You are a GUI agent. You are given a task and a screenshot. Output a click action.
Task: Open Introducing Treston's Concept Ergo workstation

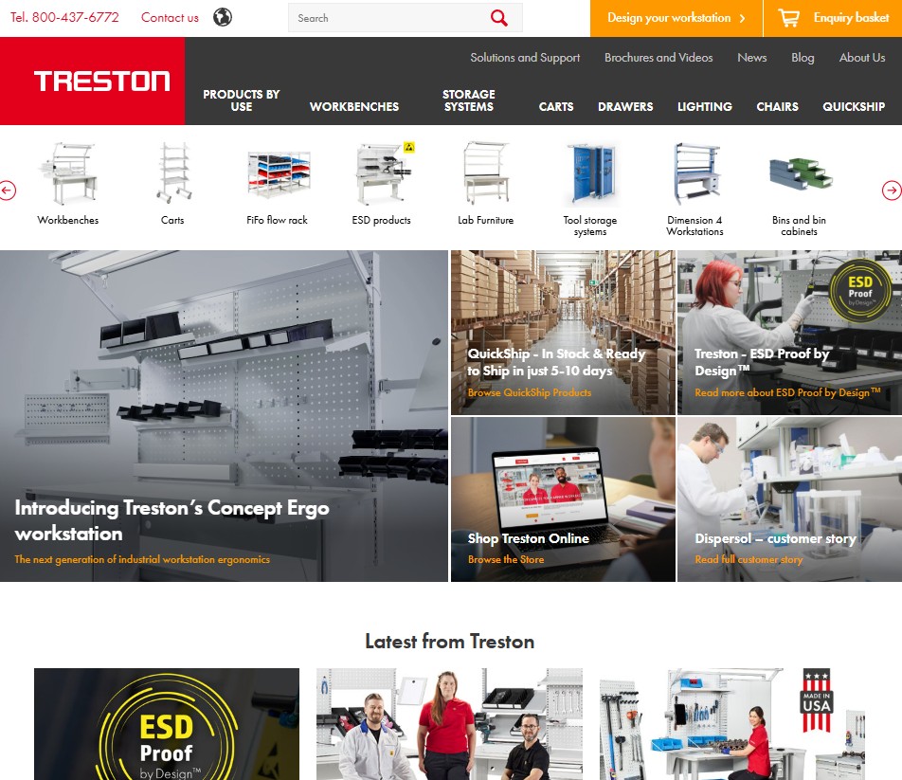pyautogui.click(x=172, y=520)
